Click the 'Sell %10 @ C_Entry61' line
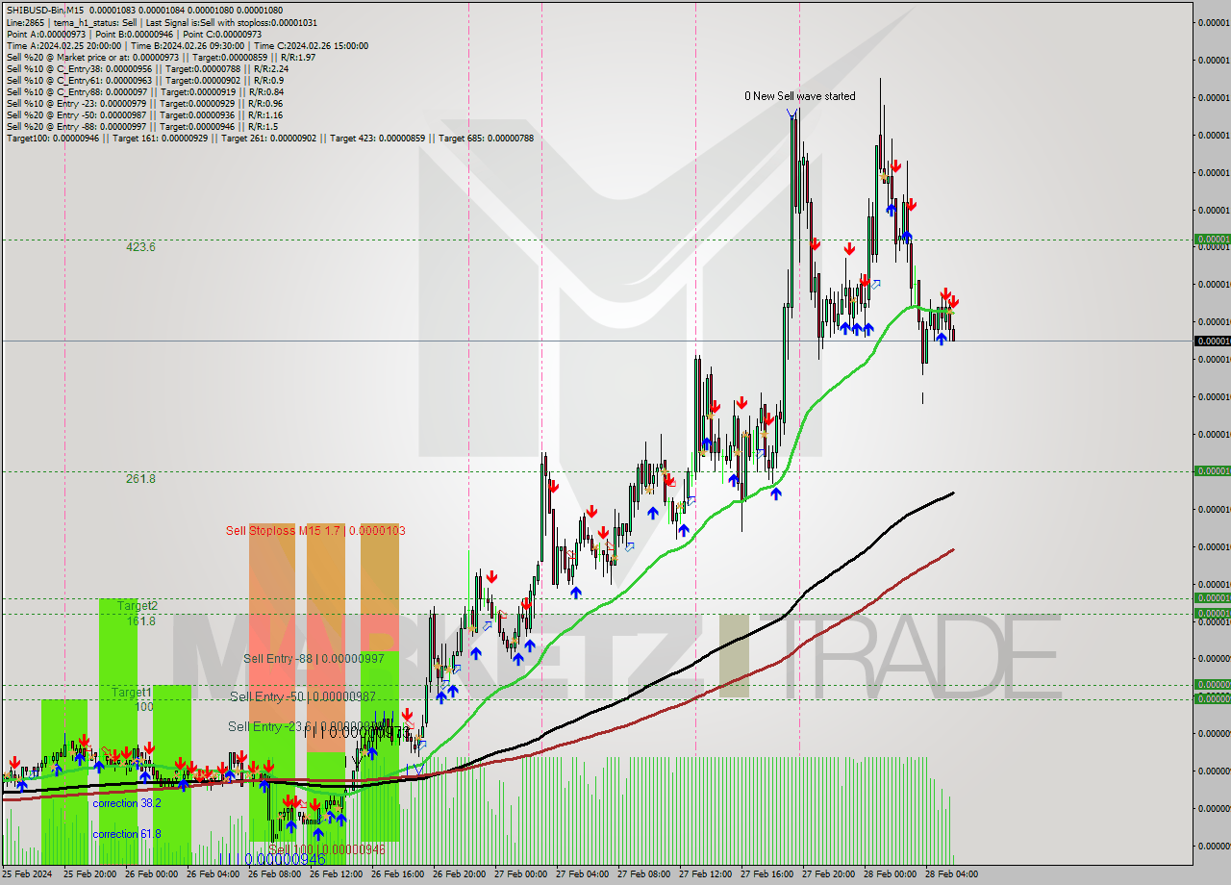Viewport: 1231px width, 885px height. click(145, 80)
